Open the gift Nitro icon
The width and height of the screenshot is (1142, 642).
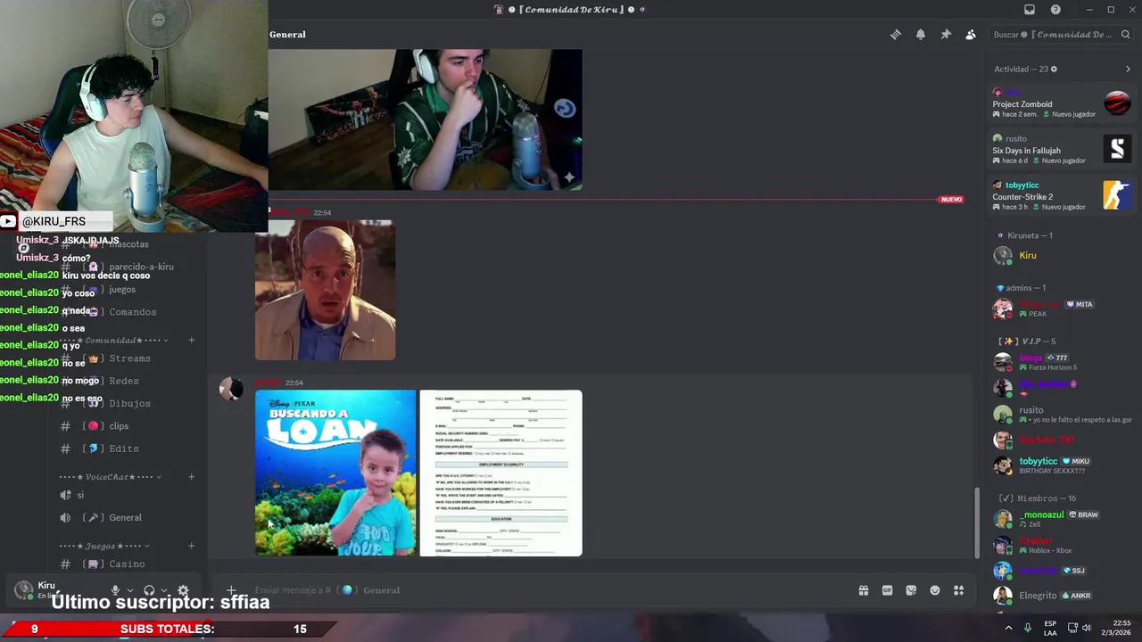pos(864,590)
